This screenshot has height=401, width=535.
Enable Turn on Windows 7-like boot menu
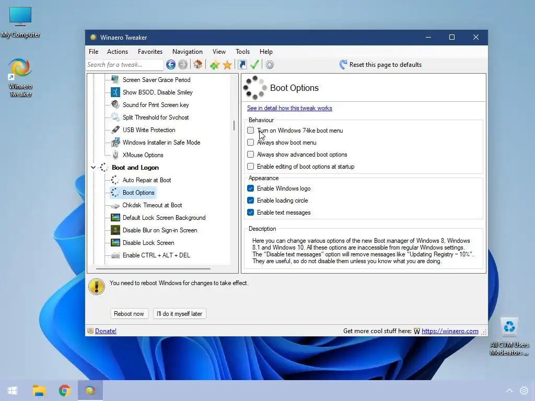[x=250, y=130]
